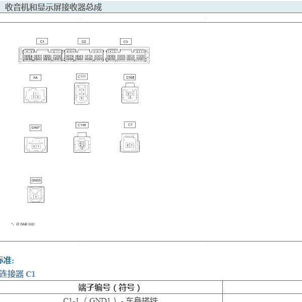Click the RA connector label

point(35,78)
